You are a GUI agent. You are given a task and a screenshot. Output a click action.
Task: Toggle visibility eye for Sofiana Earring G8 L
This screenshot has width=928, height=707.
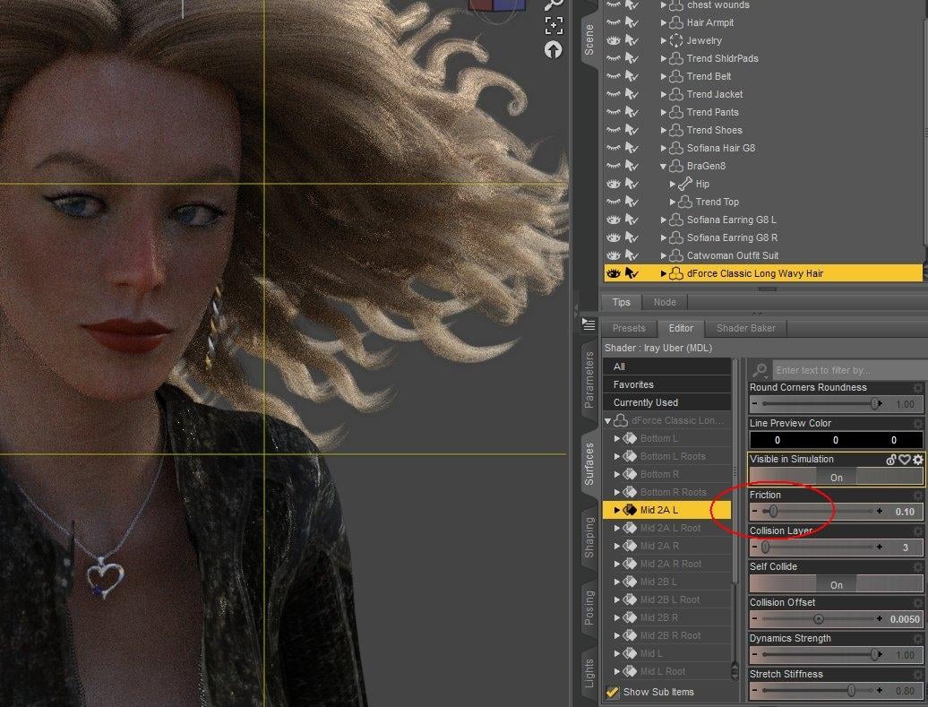click(x=613, y=220)
